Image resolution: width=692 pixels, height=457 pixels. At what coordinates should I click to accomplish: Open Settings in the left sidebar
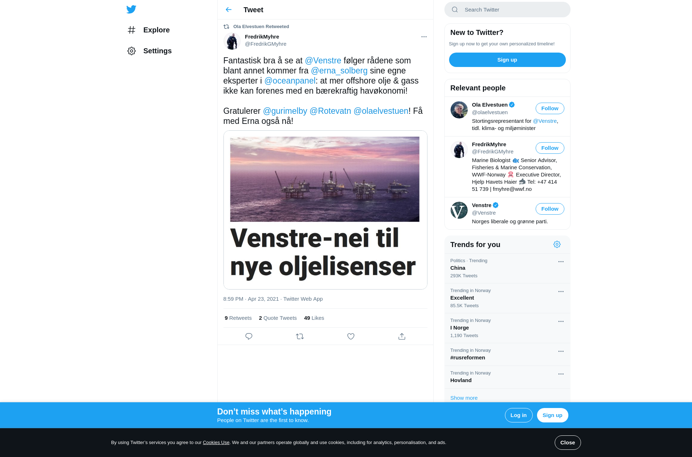pos(149,51)
